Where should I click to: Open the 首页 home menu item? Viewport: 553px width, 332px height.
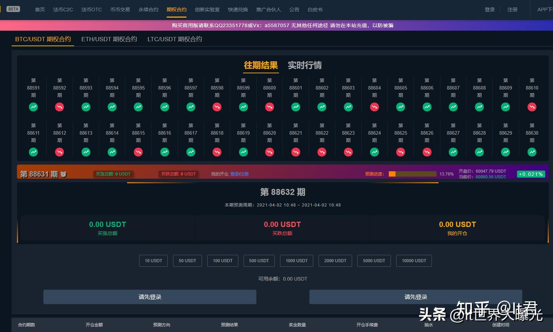(x=40, y=10)
